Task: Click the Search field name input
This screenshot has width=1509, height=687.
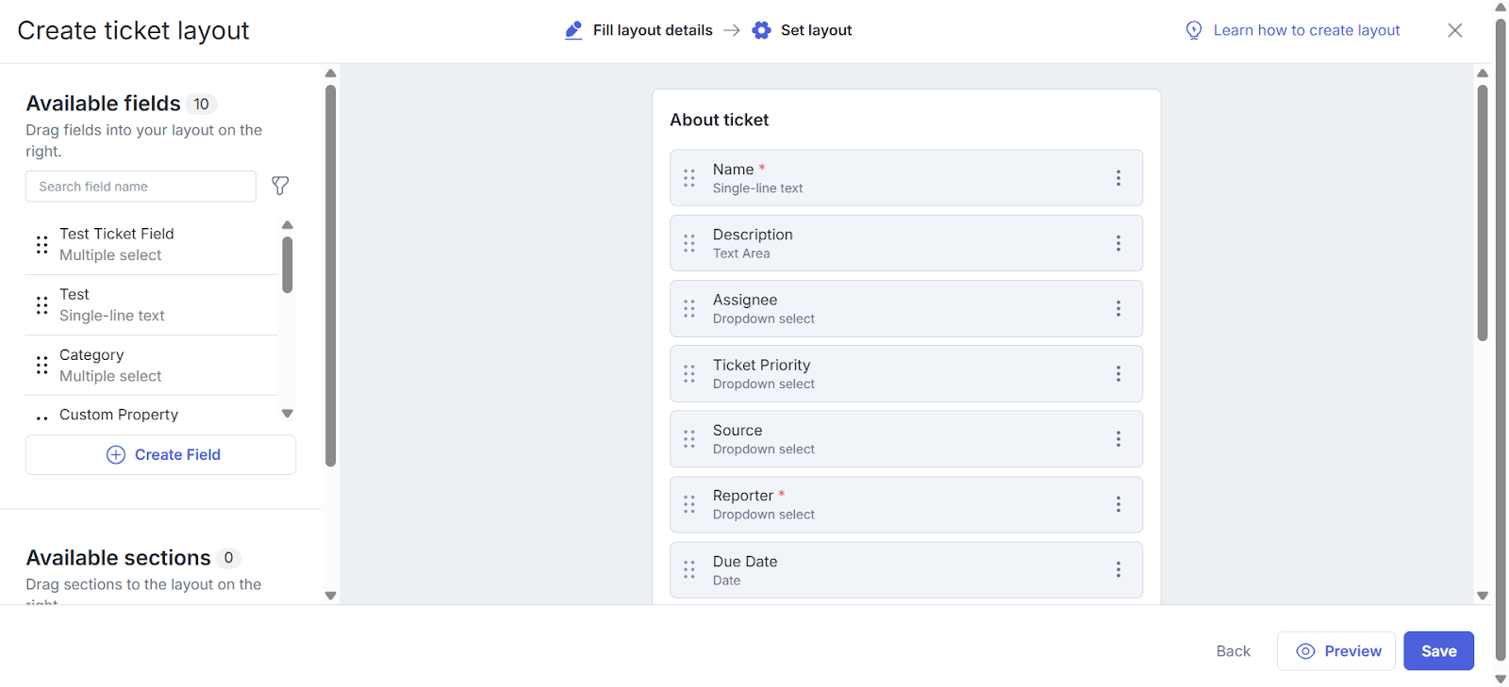Action: pyautogui.click(x=141, y=187)
